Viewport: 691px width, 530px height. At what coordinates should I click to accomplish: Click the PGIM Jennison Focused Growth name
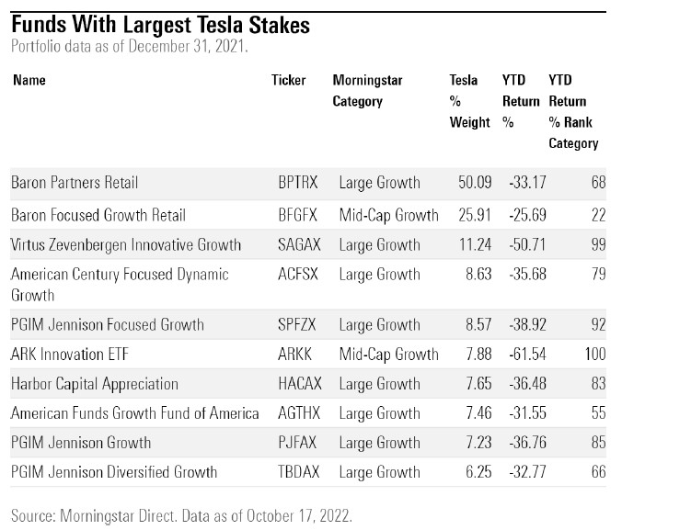click(108, 324)
